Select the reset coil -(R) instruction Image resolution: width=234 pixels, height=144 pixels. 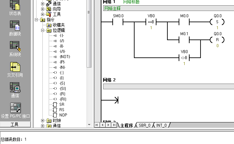(x=62, y=94)
